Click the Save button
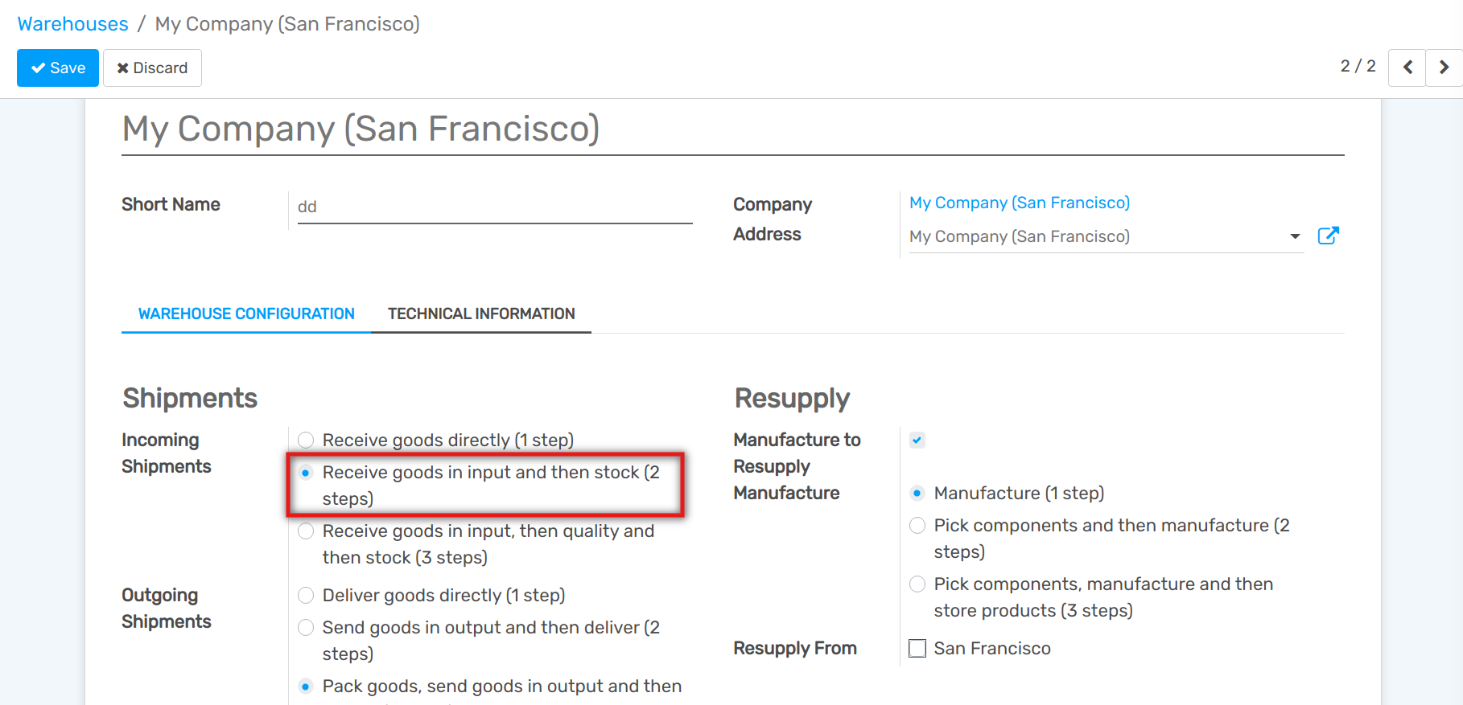The width and height of the screenshot is (1463, 705). pyautogui.click(x=58, y=68)
